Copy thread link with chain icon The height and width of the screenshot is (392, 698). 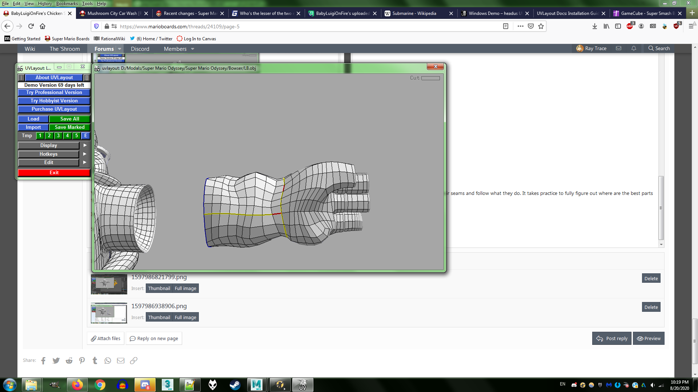(134, 360)
